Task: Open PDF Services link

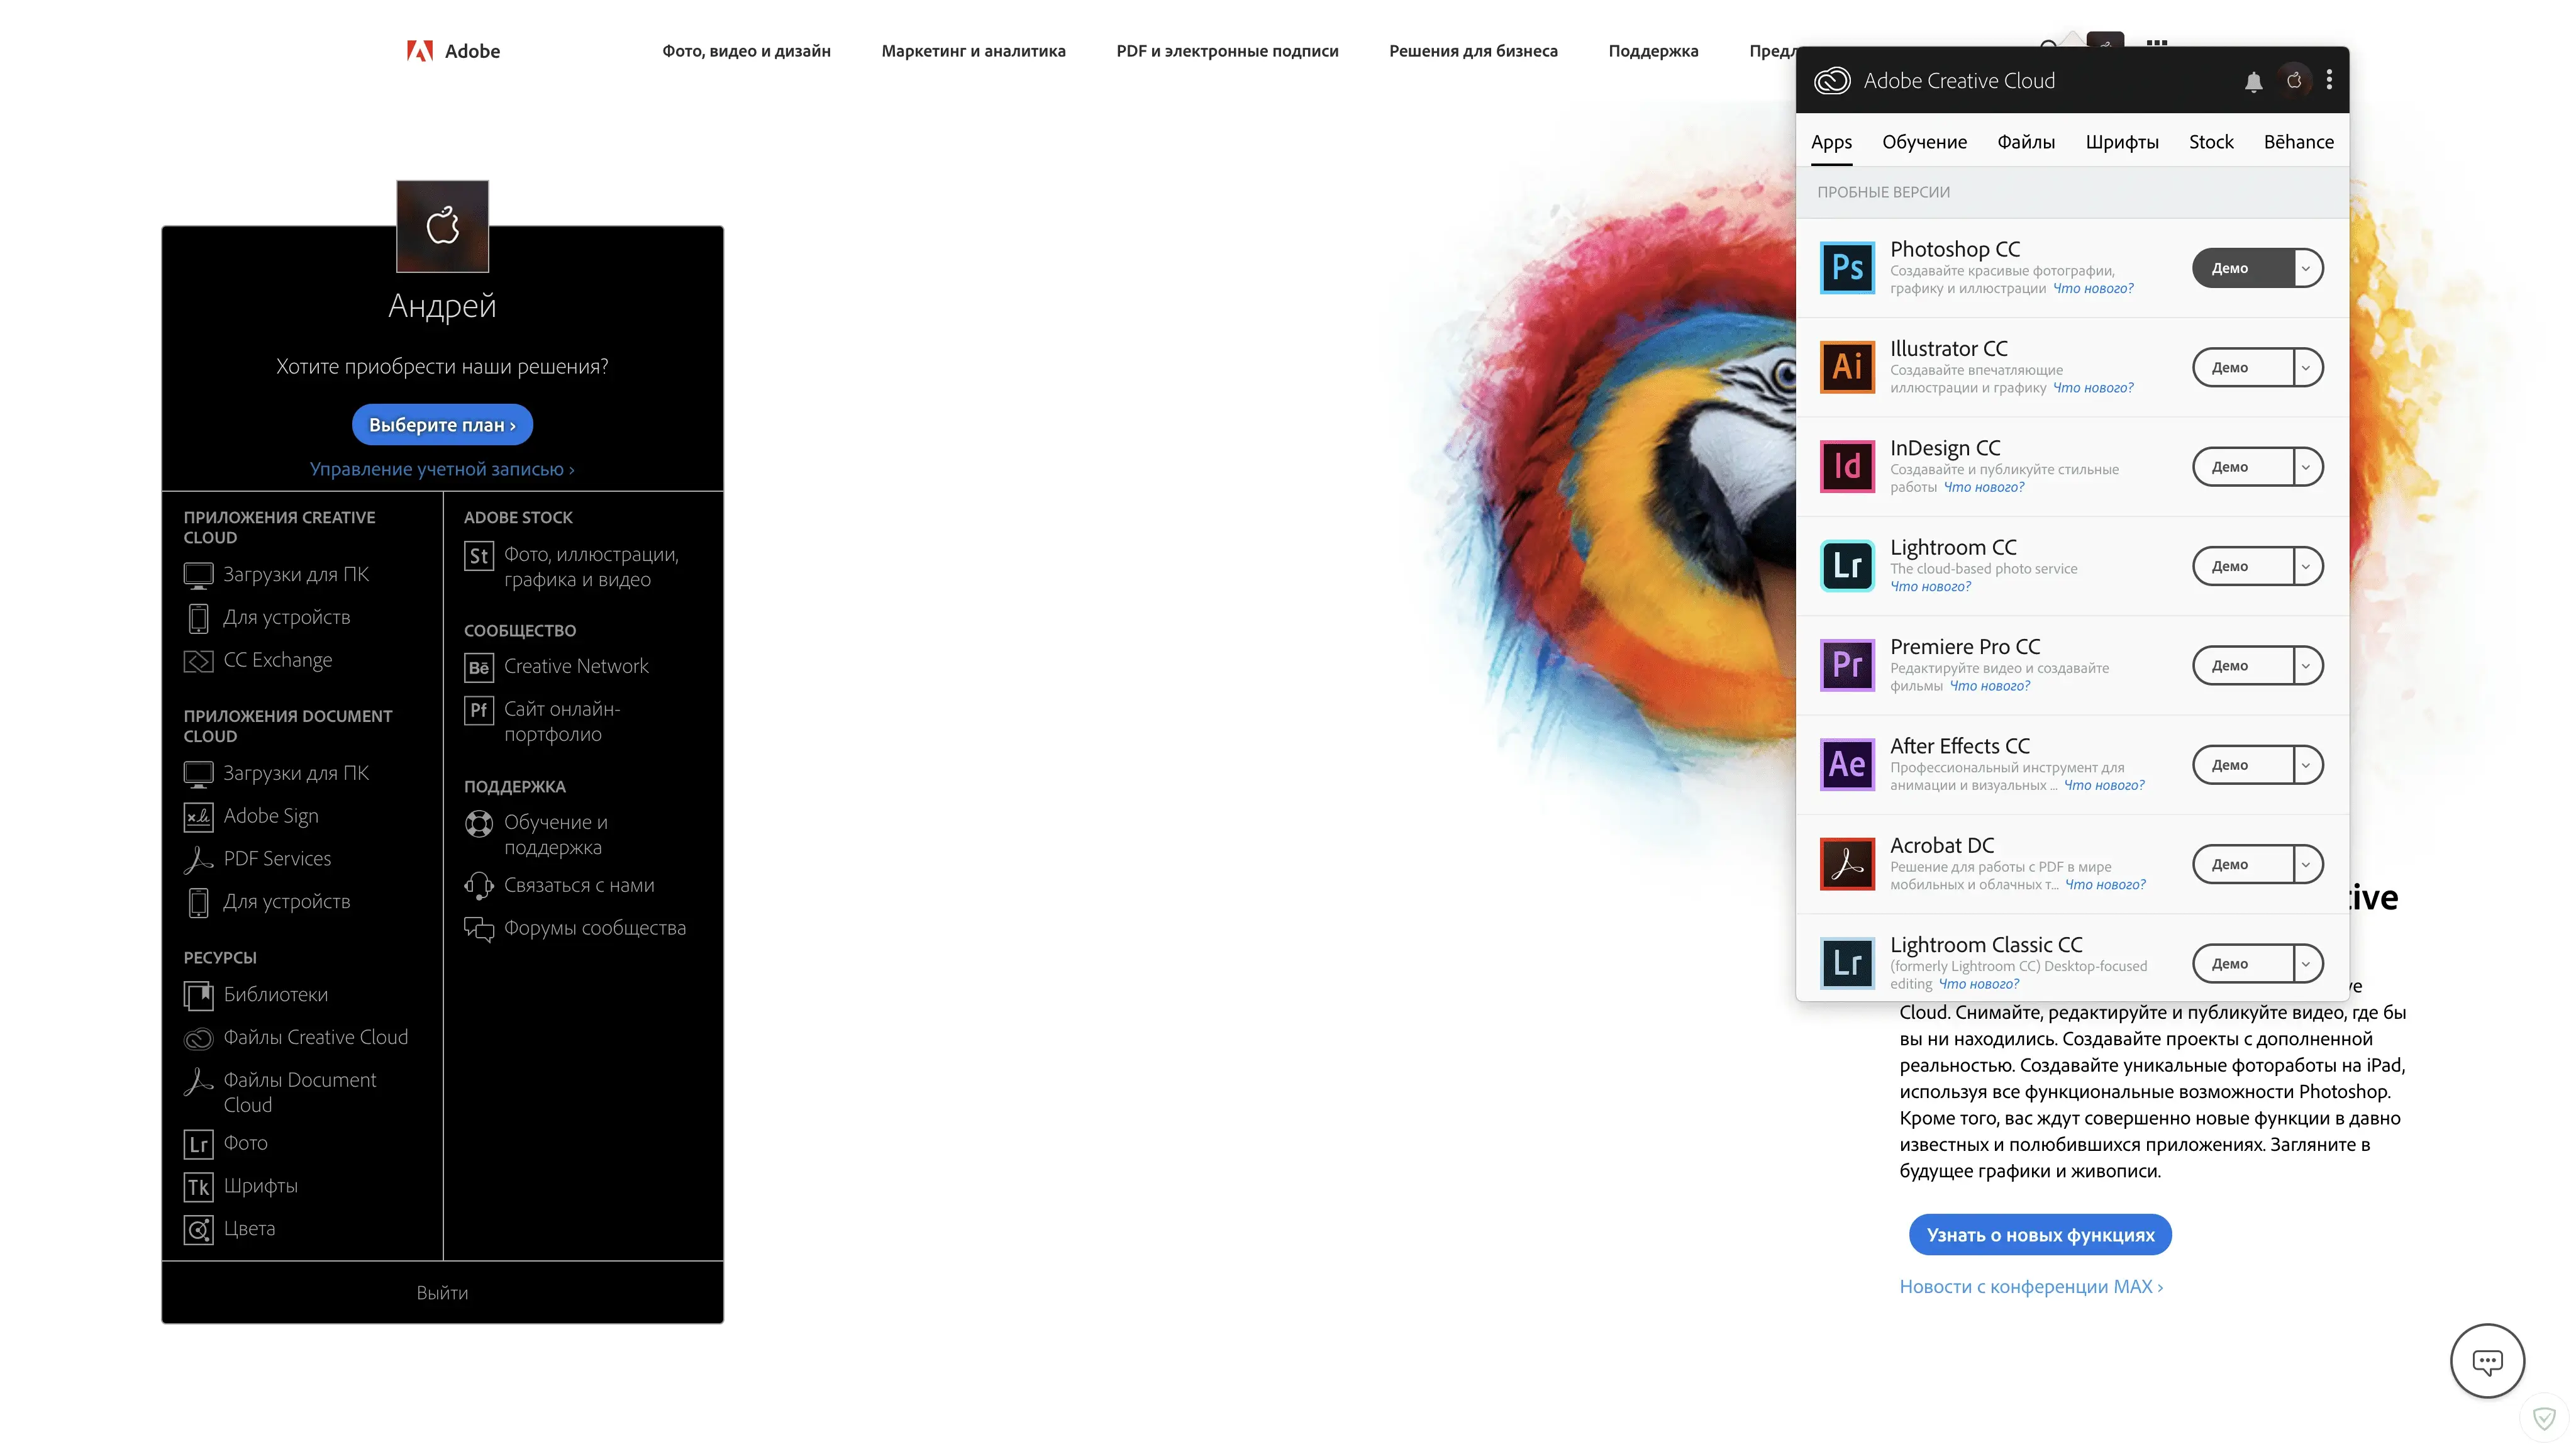Action: (x=277, y=859)
